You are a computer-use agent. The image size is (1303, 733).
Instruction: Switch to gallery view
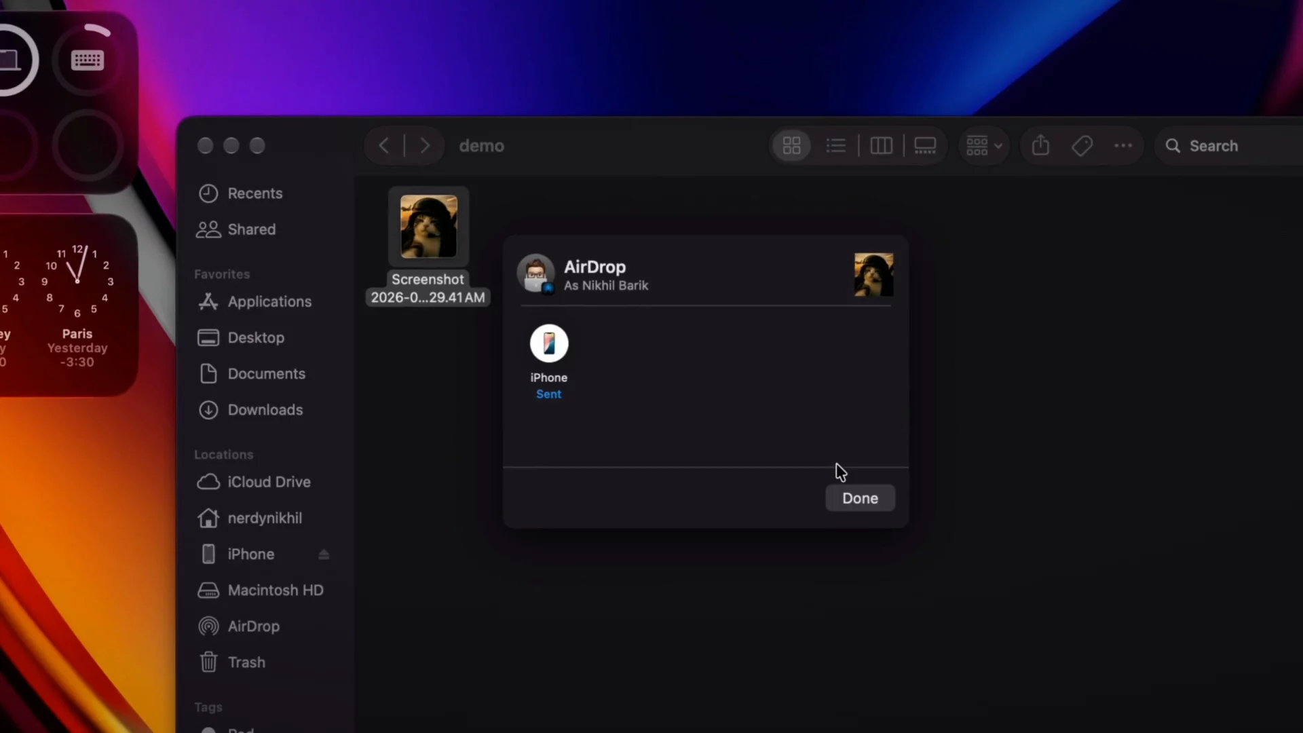925,146
